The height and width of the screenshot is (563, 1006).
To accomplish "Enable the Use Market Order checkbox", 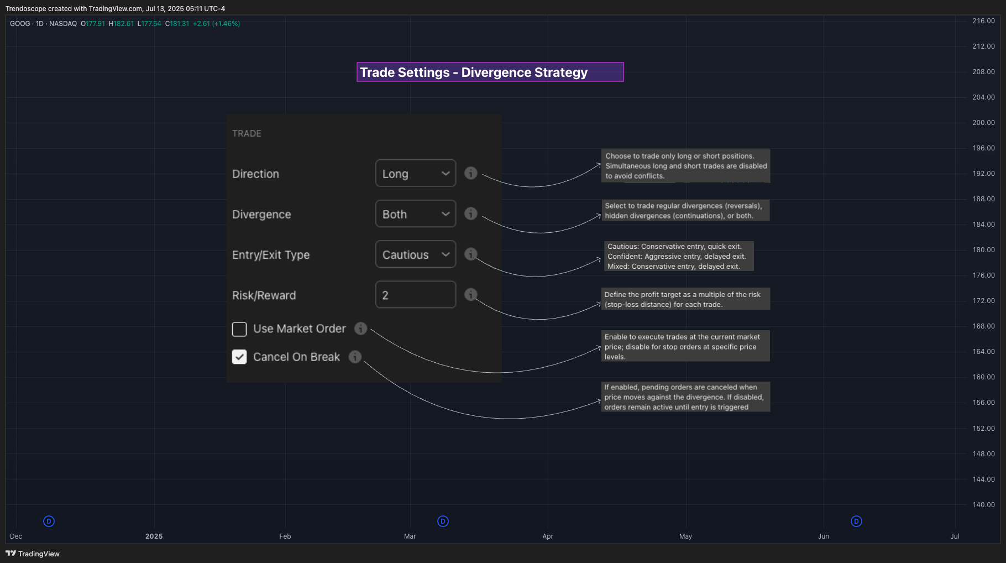I will [239, 329].
